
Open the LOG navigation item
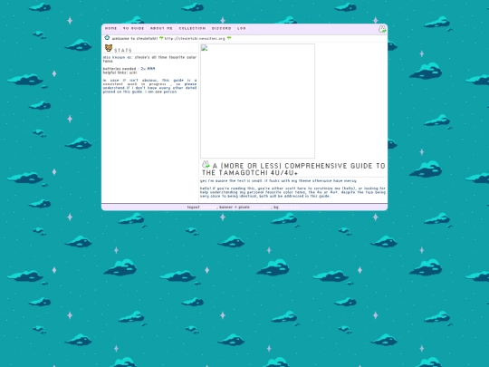click(242, 28)
